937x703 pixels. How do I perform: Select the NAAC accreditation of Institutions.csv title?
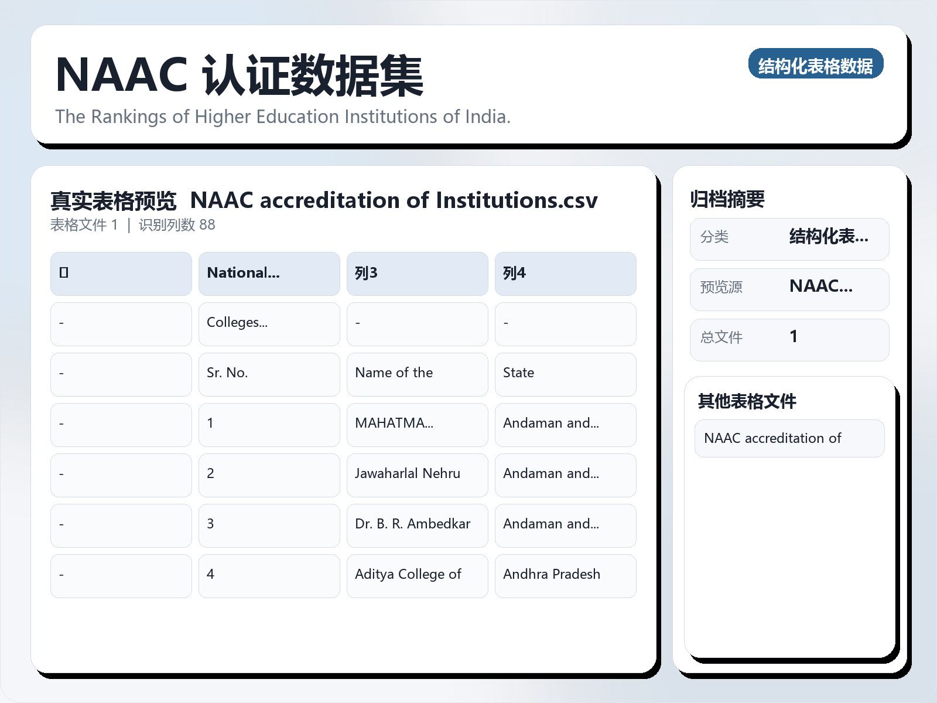pos(395,200)
